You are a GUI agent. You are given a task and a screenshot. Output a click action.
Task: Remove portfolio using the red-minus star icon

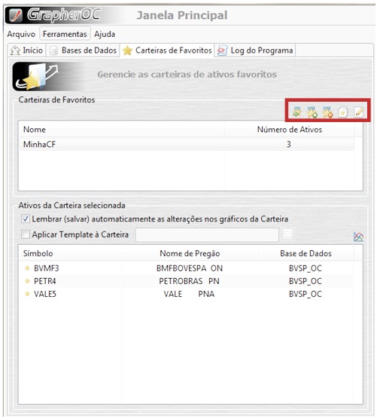tap(327, 112)
